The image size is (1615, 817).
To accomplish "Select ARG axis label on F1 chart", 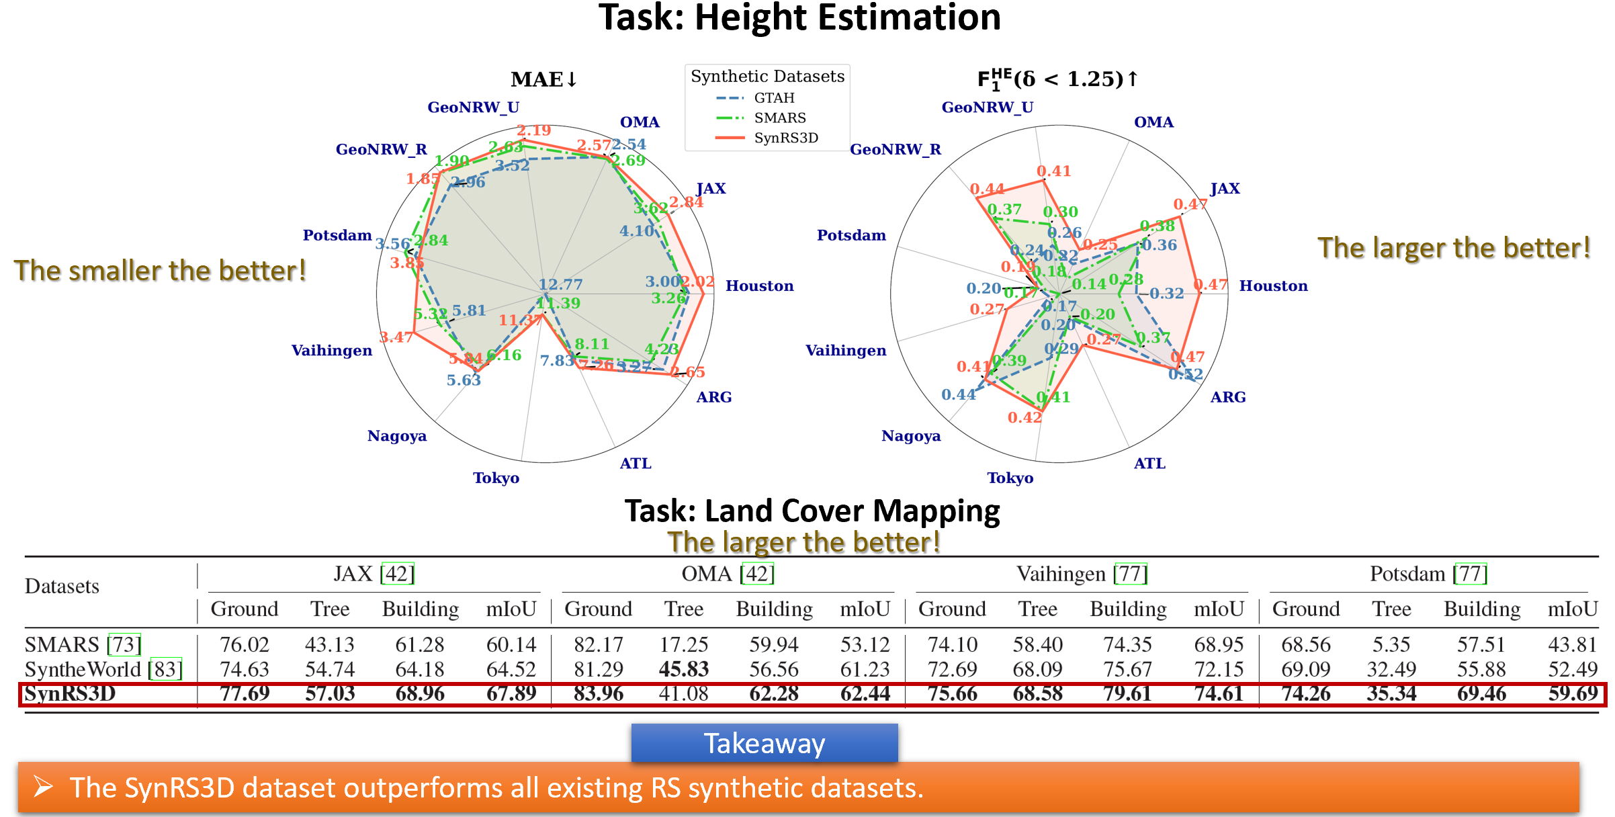I will (x=1228, y=397).
